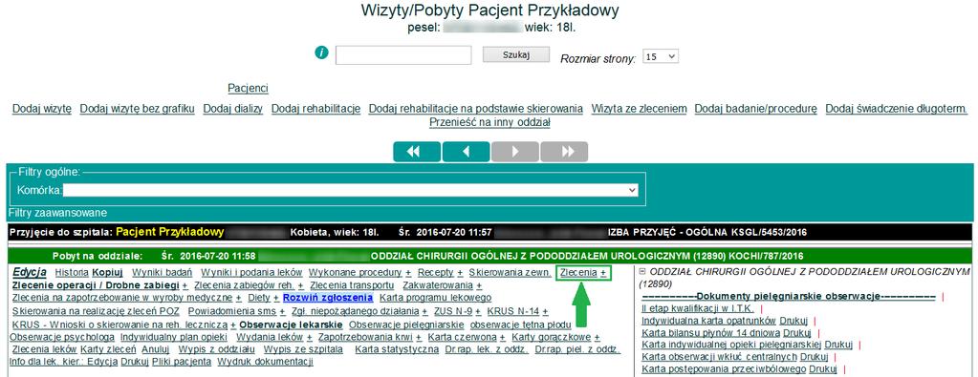Collapse the ODDZIAŁ CHIRURGII OGÓLNEJ tree node
This screenshot has width=978, height=377.
(643, 272)
